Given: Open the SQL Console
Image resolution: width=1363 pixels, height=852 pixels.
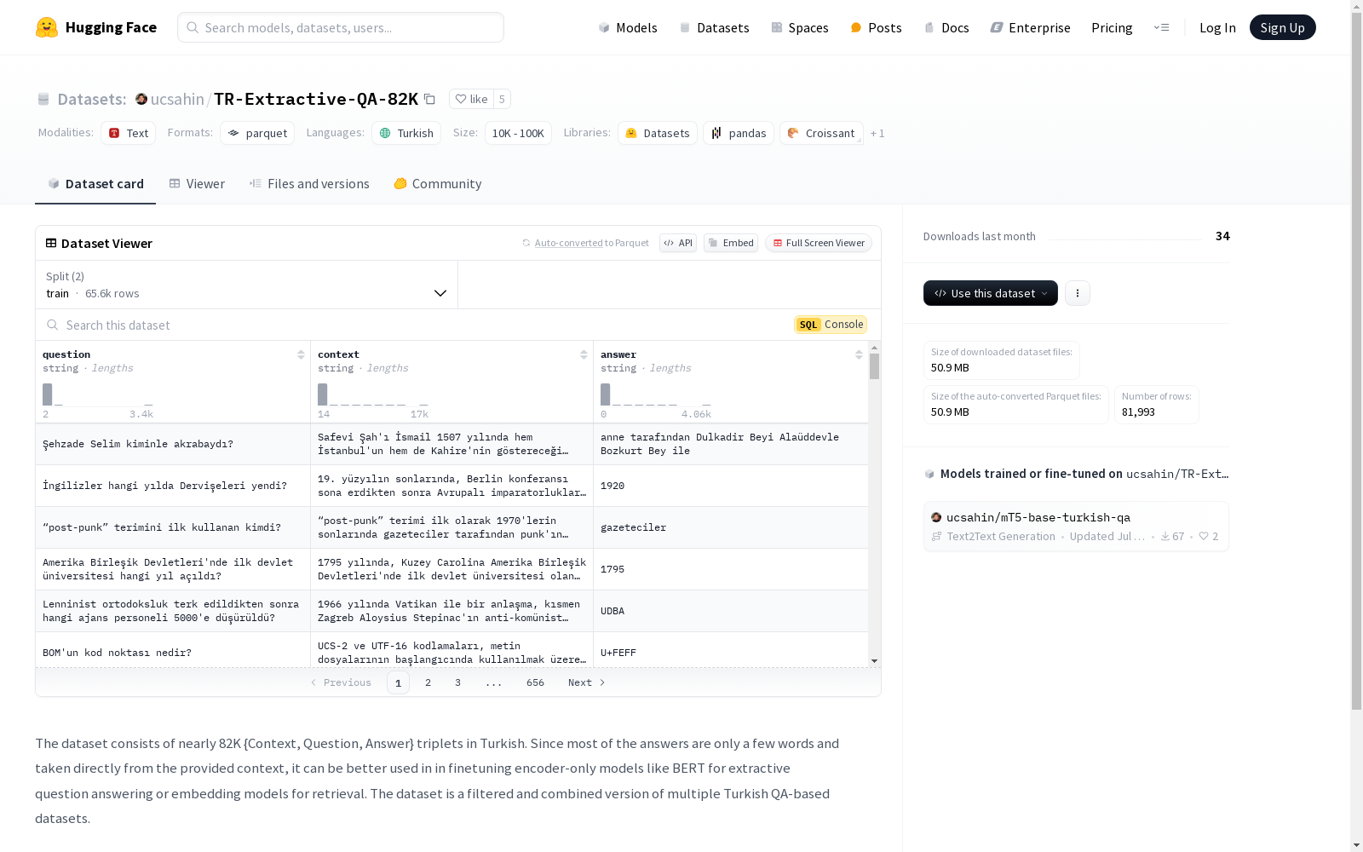Looking at the screenshot, I should click(x=831, y=325).
